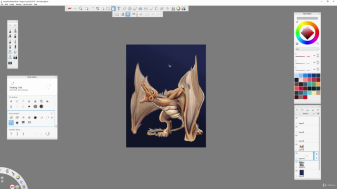Increase the blue value stepper
The height and width of the screenshot is (189, 337).
318,68
